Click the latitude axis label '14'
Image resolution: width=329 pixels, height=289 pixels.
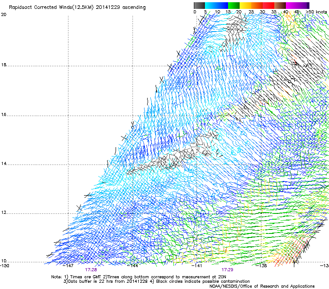(x=4, y=164)
